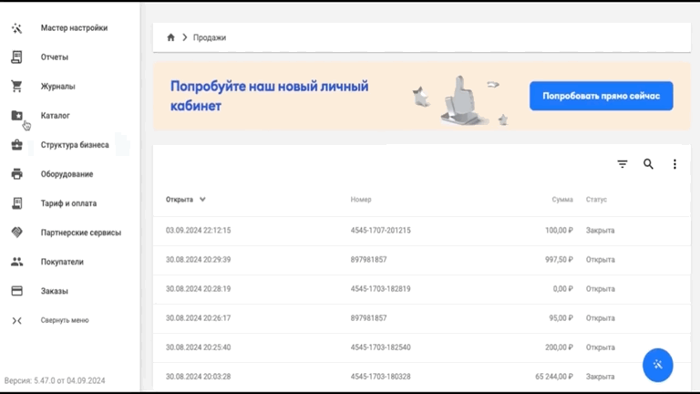Click the amount 100,00 ₽
Image resolution: width=700 pixels, height=394 pixels.
click(559, 231)
